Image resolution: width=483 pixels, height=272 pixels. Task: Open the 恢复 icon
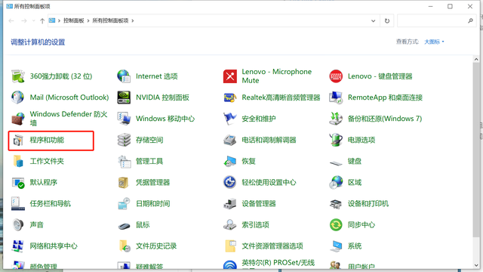point(229,161)
